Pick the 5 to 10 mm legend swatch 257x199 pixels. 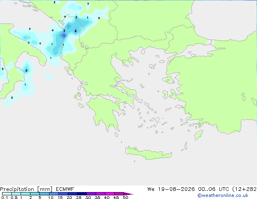click(x=44, y=194)
